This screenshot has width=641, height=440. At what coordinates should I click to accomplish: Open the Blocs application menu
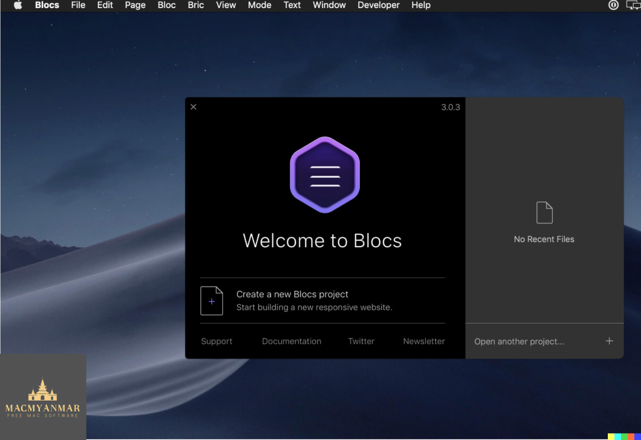(47, 5)
